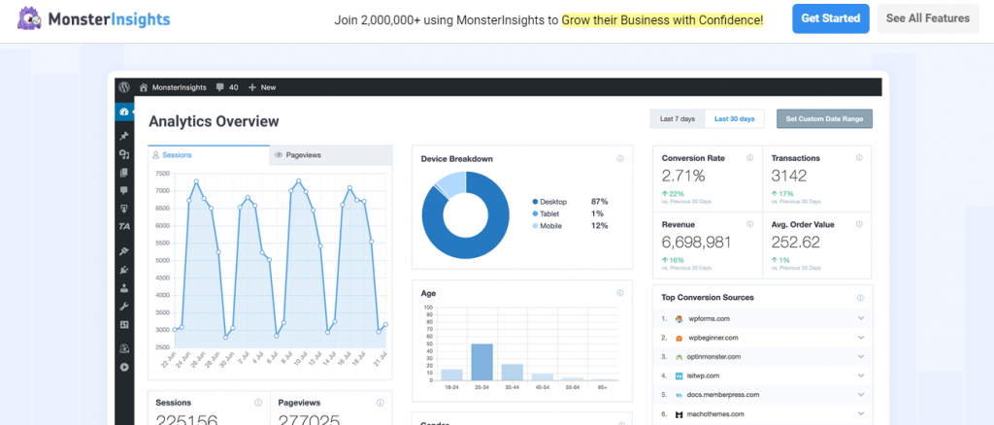Click the WordPress logo in the admin bar
The image size is (994, 425).
[x=125, y=87]
